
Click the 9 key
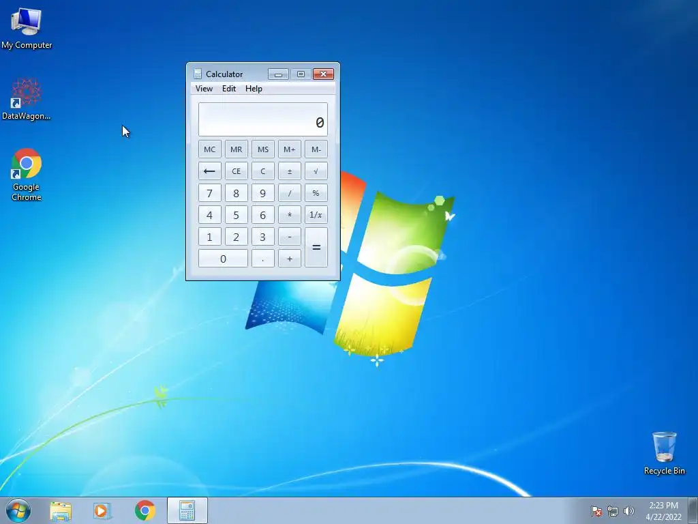pos(263,193)
